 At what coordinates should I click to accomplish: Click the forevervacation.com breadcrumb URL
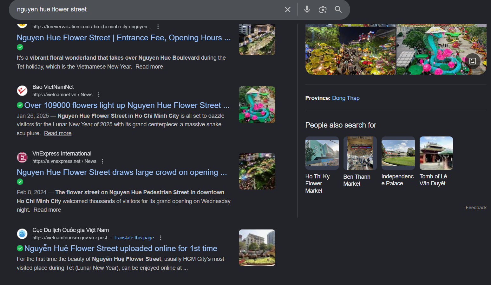coord(92,27)
